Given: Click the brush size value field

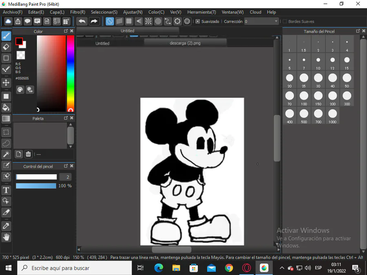Looking at the screenshot, I should tap(65, 177).
